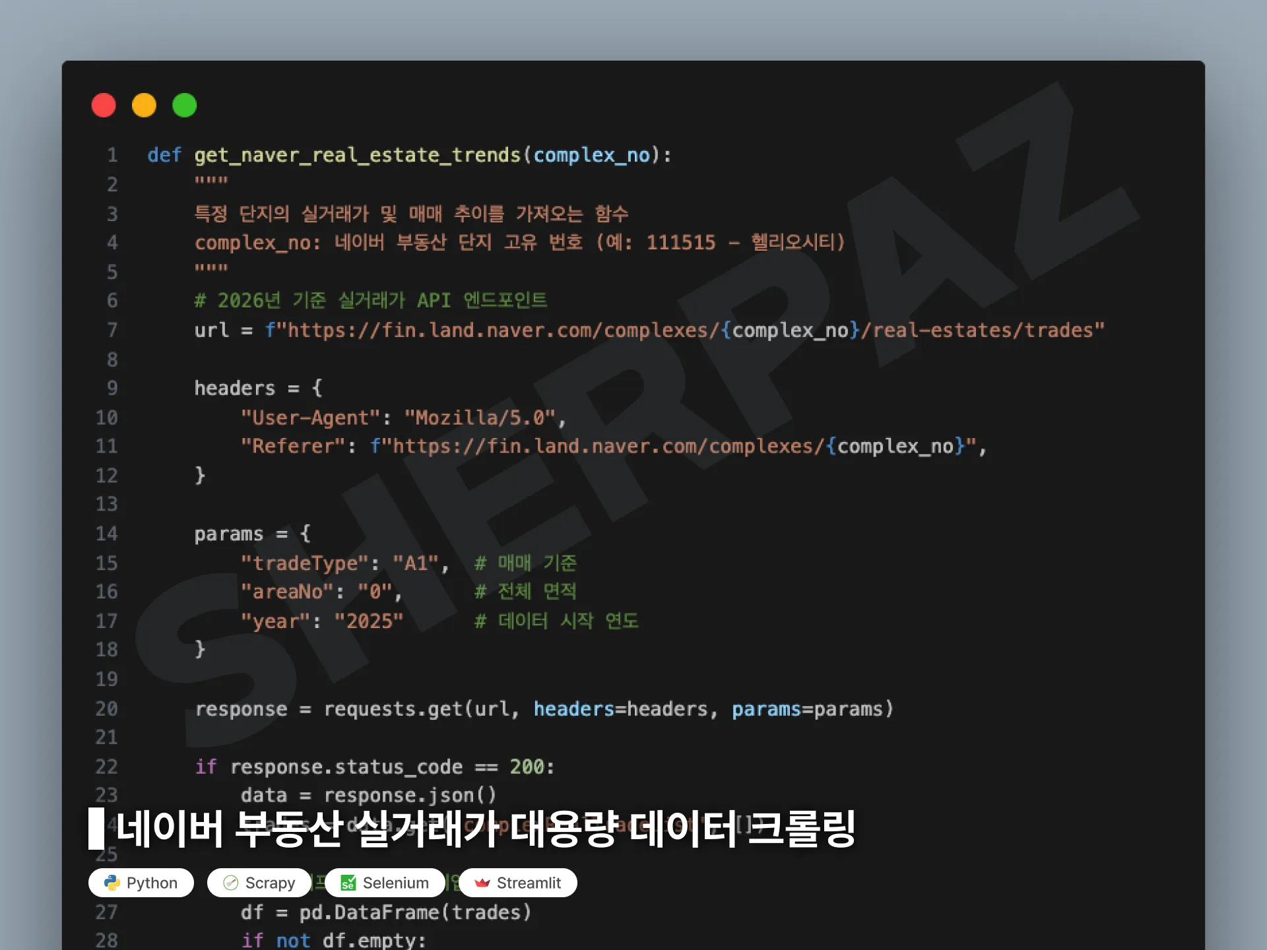
Task: Click comment '# 데이터 시작 연도'
Action: [557, 621]
